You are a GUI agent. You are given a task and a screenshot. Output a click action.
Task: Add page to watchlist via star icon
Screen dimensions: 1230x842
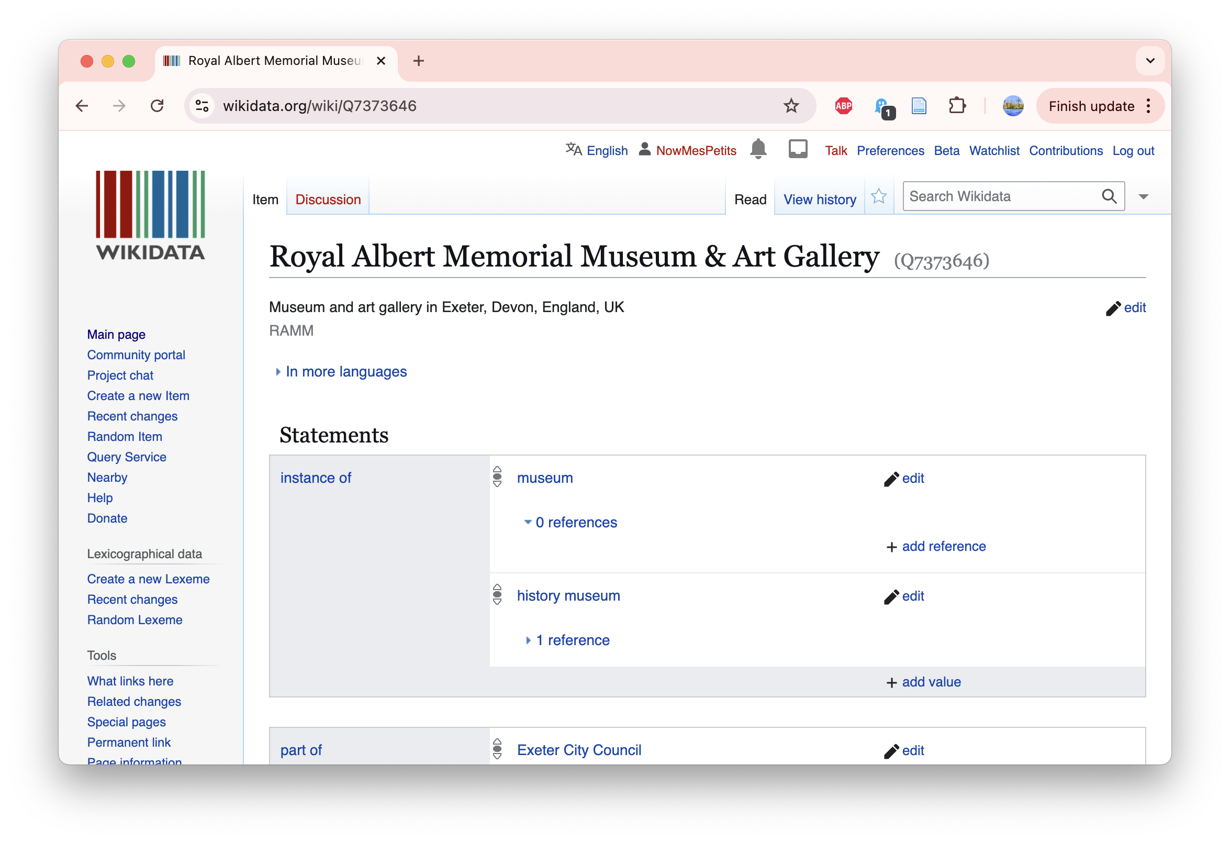878,196
